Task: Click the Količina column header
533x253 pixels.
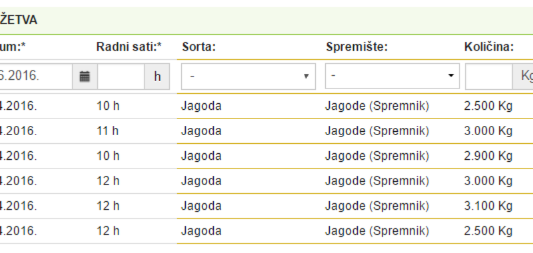Action: [489, 47]
